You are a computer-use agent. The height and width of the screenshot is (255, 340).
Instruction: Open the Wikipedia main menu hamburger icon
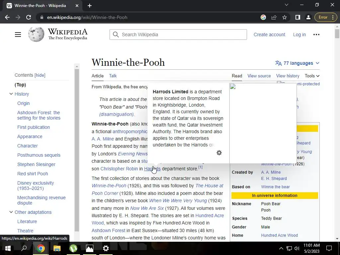tap(18, 35)
